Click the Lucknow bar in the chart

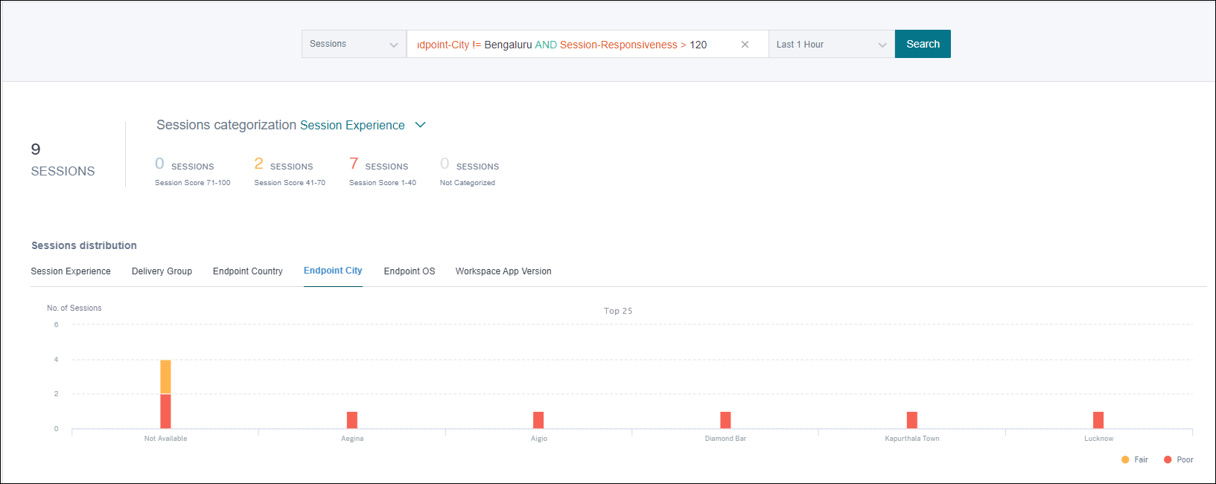[1098, 420]
